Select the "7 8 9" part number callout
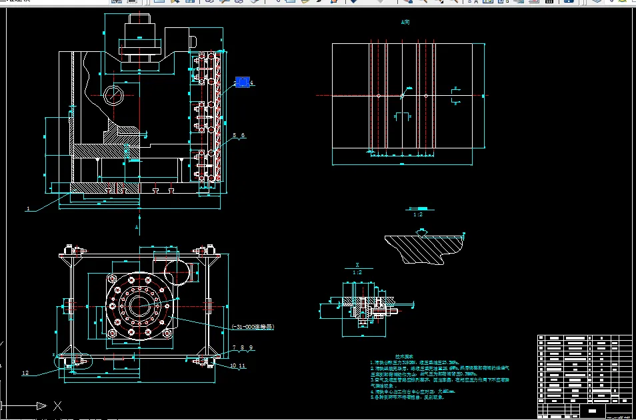 pos(243,347)
